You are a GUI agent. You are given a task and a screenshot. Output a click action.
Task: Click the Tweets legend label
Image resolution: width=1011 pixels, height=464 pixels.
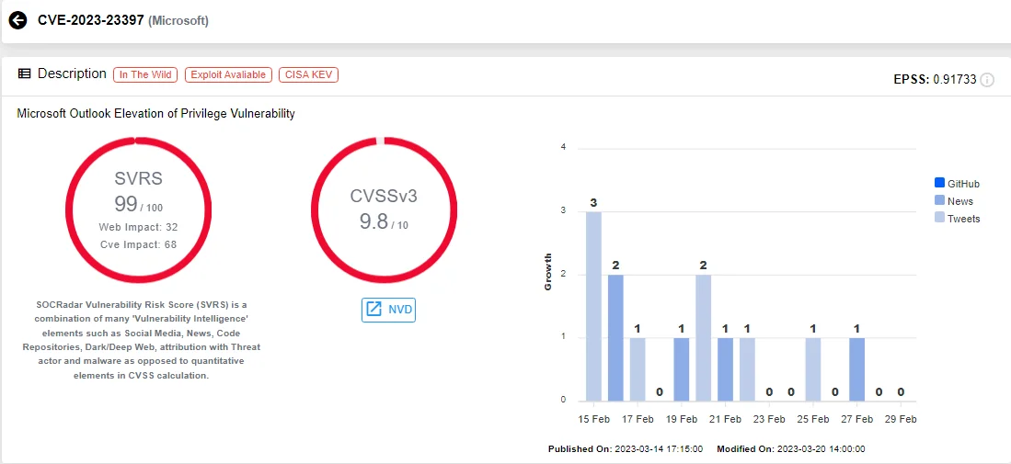click(963, 219)
